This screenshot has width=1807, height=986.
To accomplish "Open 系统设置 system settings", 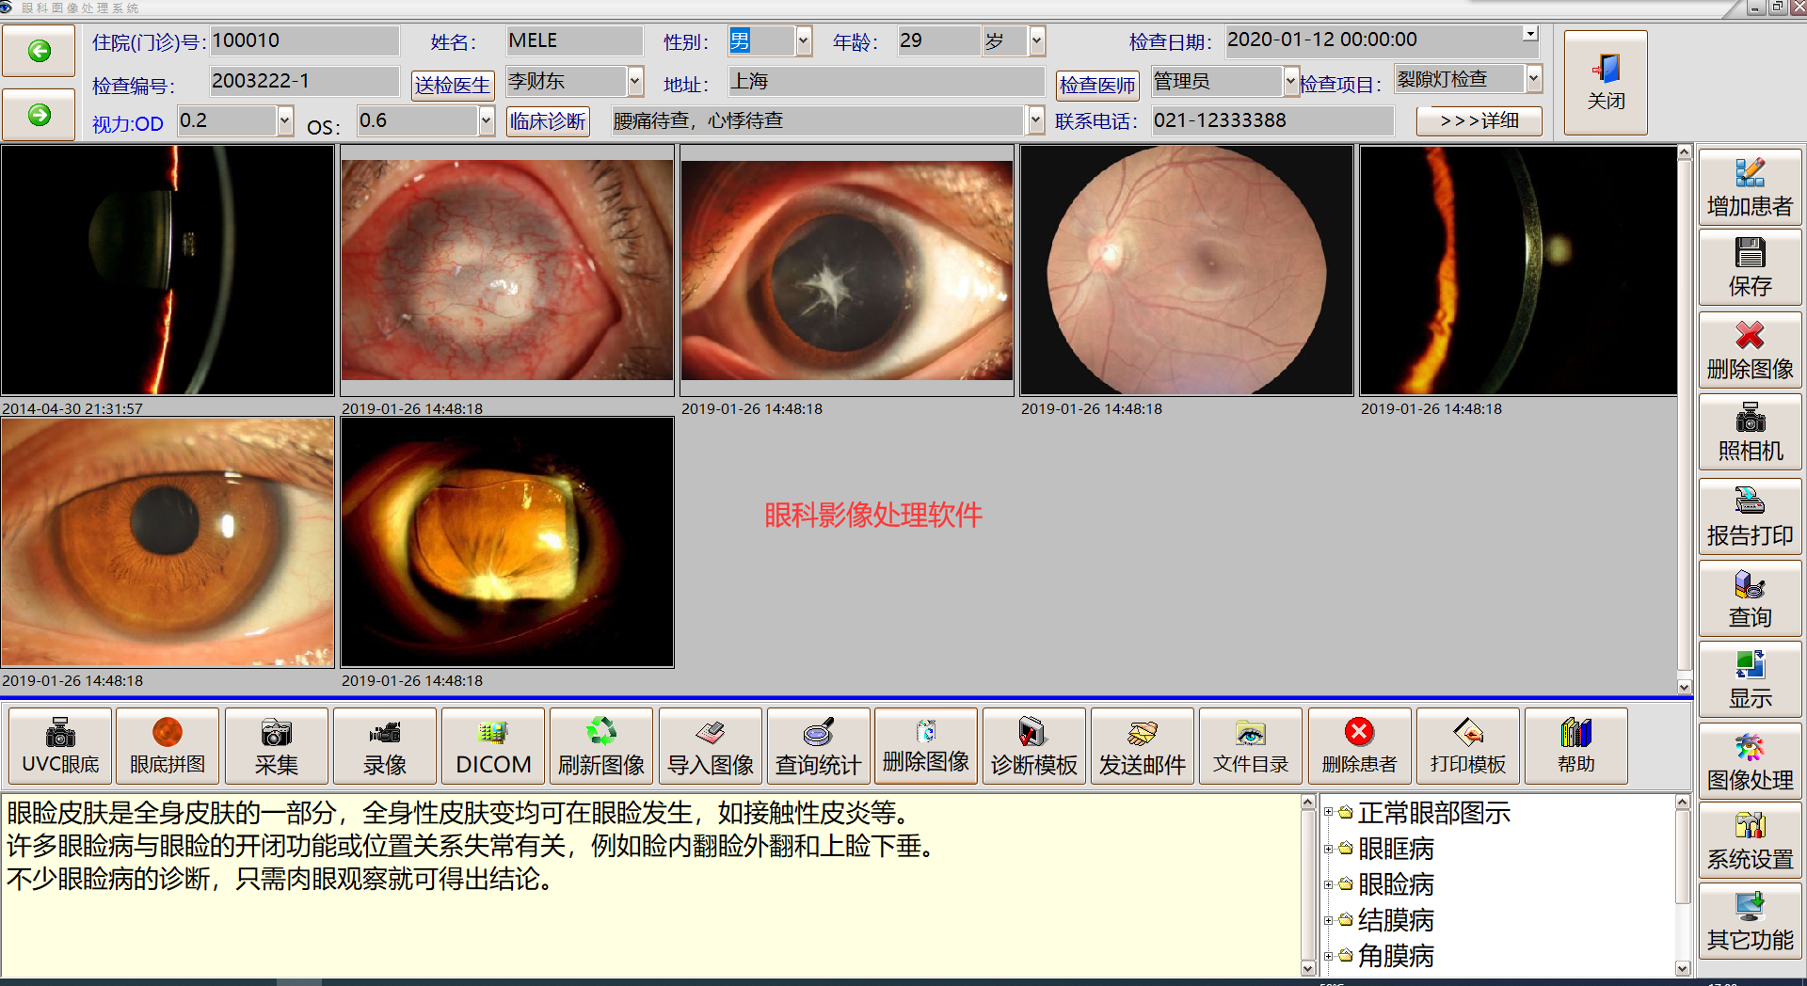I will [x=1749, y=840].
